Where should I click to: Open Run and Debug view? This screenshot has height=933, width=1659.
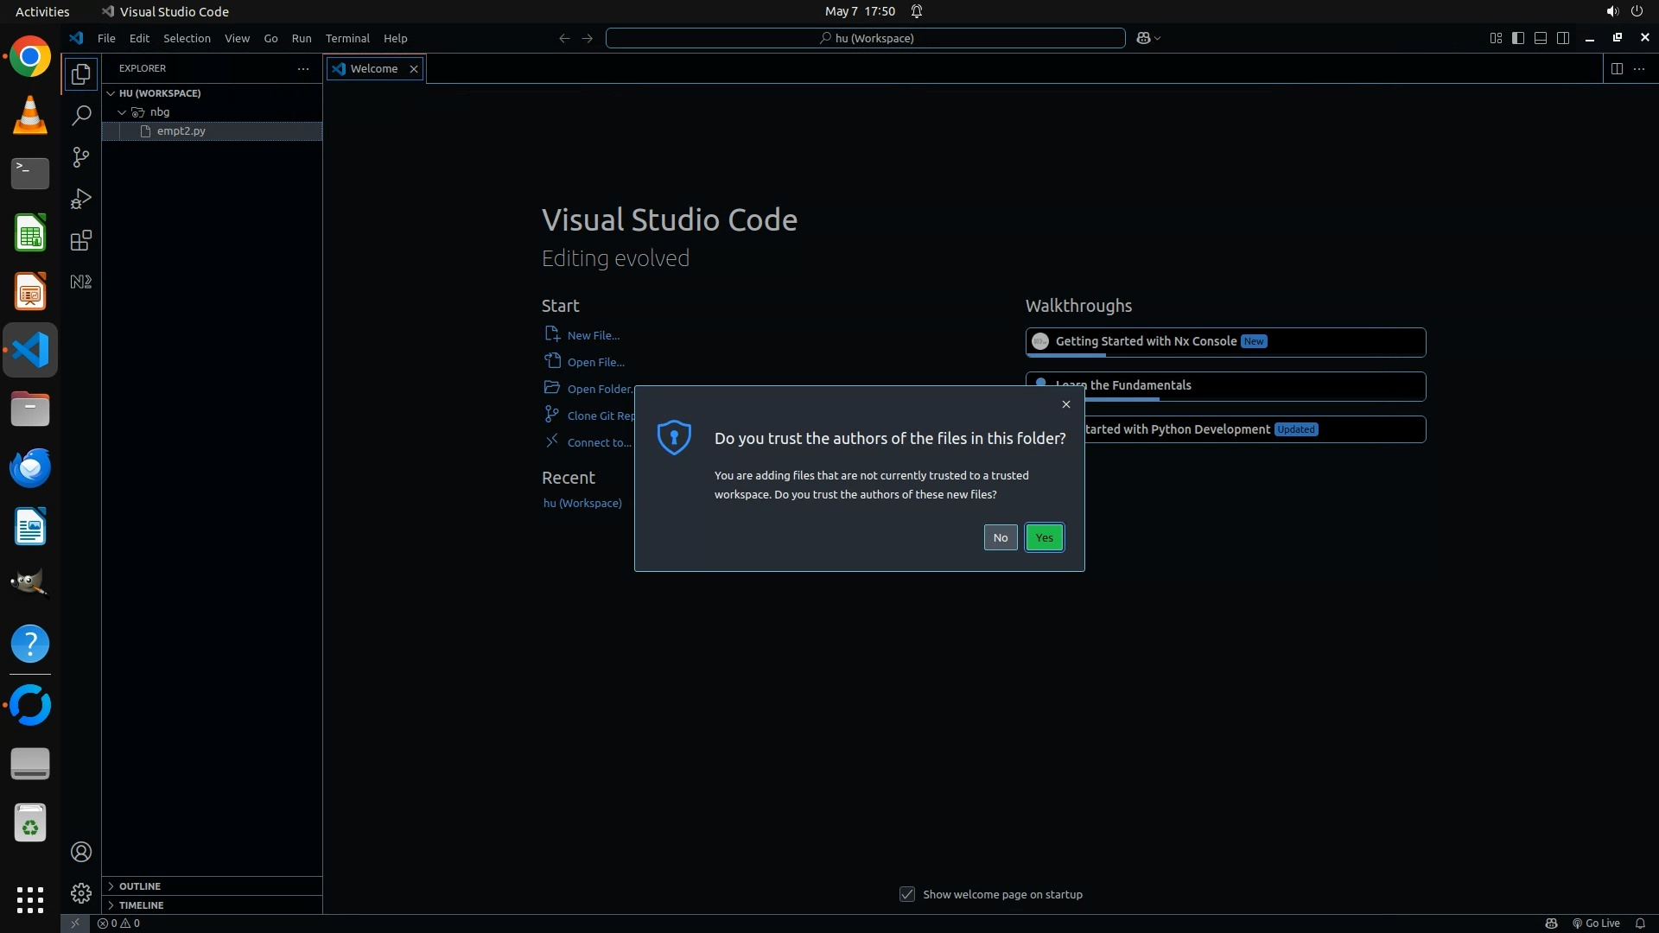80,199
